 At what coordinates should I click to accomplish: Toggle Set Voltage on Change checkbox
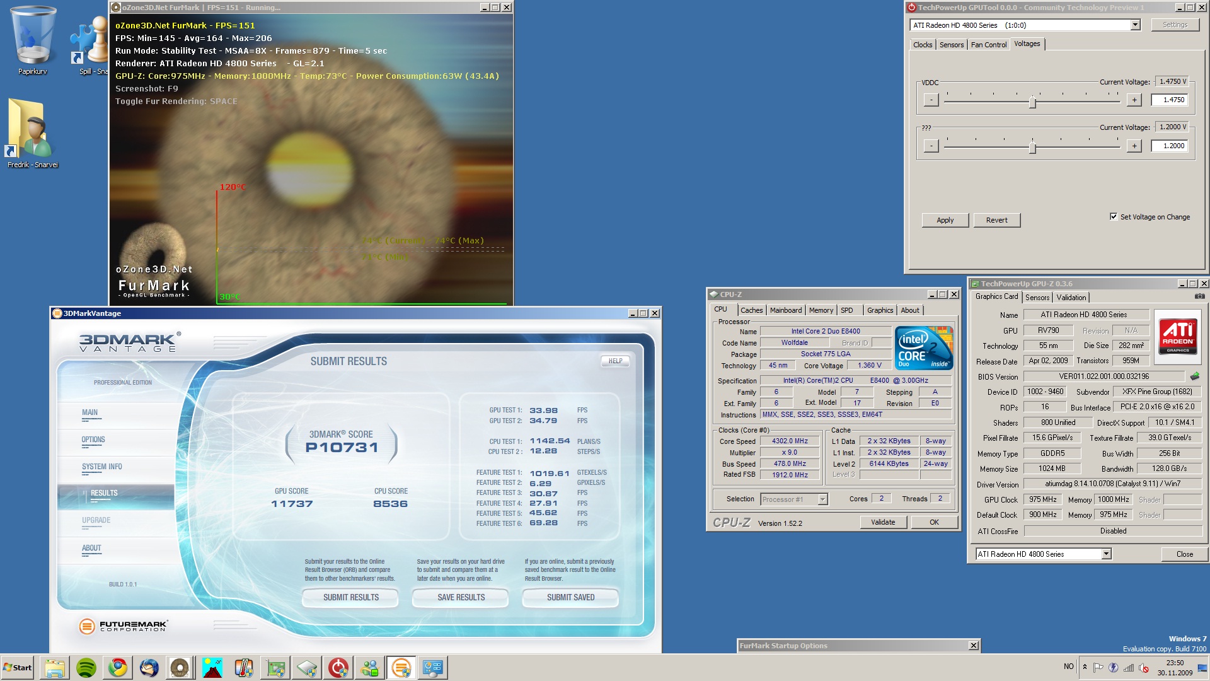click(x=1114, y=216)
